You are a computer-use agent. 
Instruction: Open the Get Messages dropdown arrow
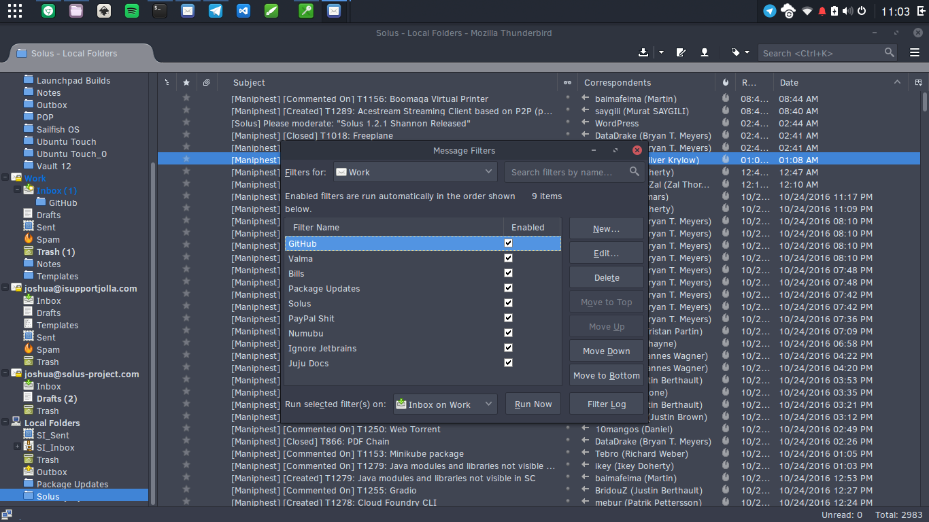point(661,52)
